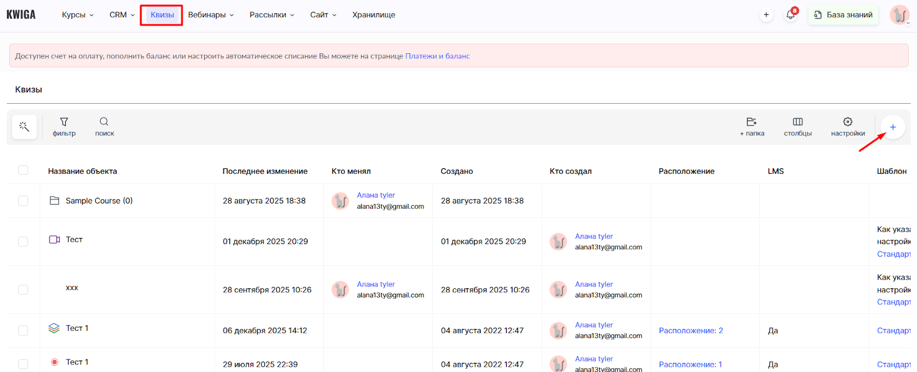
Task: Click the header plus create icon
Action: (x=766, y=15)
